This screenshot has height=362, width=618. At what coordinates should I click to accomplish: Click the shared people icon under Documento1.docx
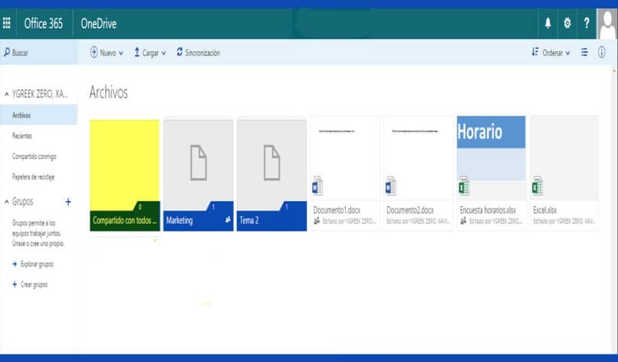(x=317, y=221)
